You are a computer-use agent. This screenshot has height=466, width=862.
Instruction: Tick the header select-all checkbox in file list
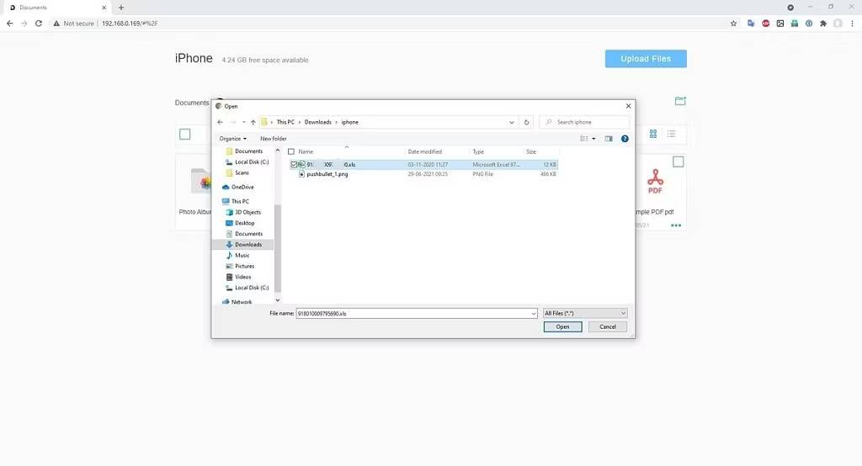pyautogui.click(x=291, y=151)
